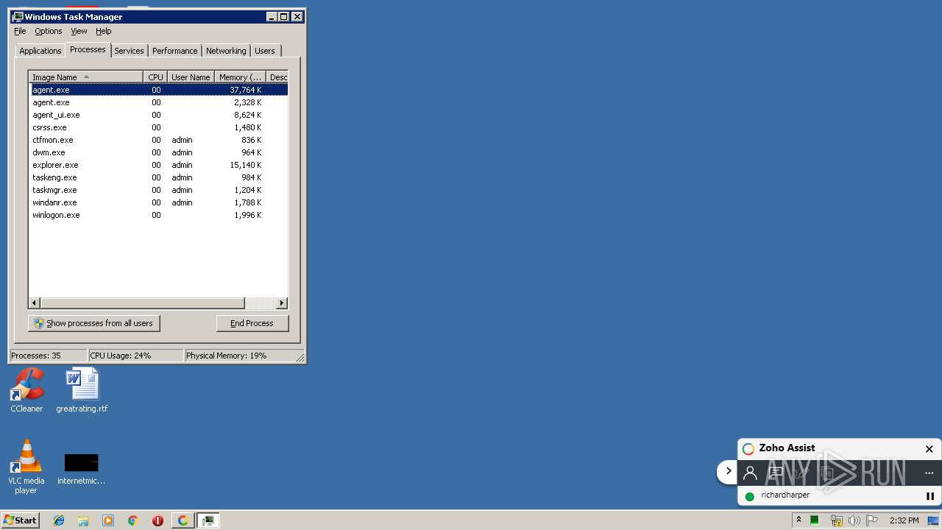Viewport: 942px width, 530px height.
Task: Collapse Zoho Assist panel with arrow
Action: 728,471
